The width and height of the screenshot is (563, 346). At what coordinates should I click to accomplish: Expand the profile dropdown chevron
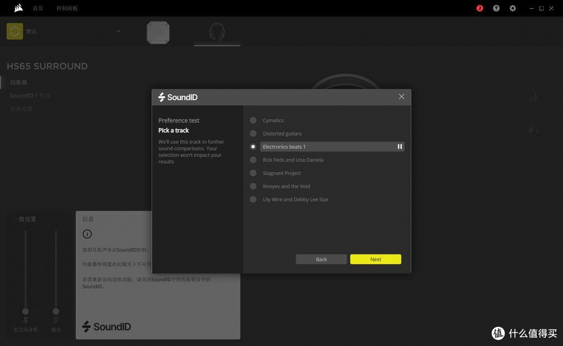[x=119, y=31]
